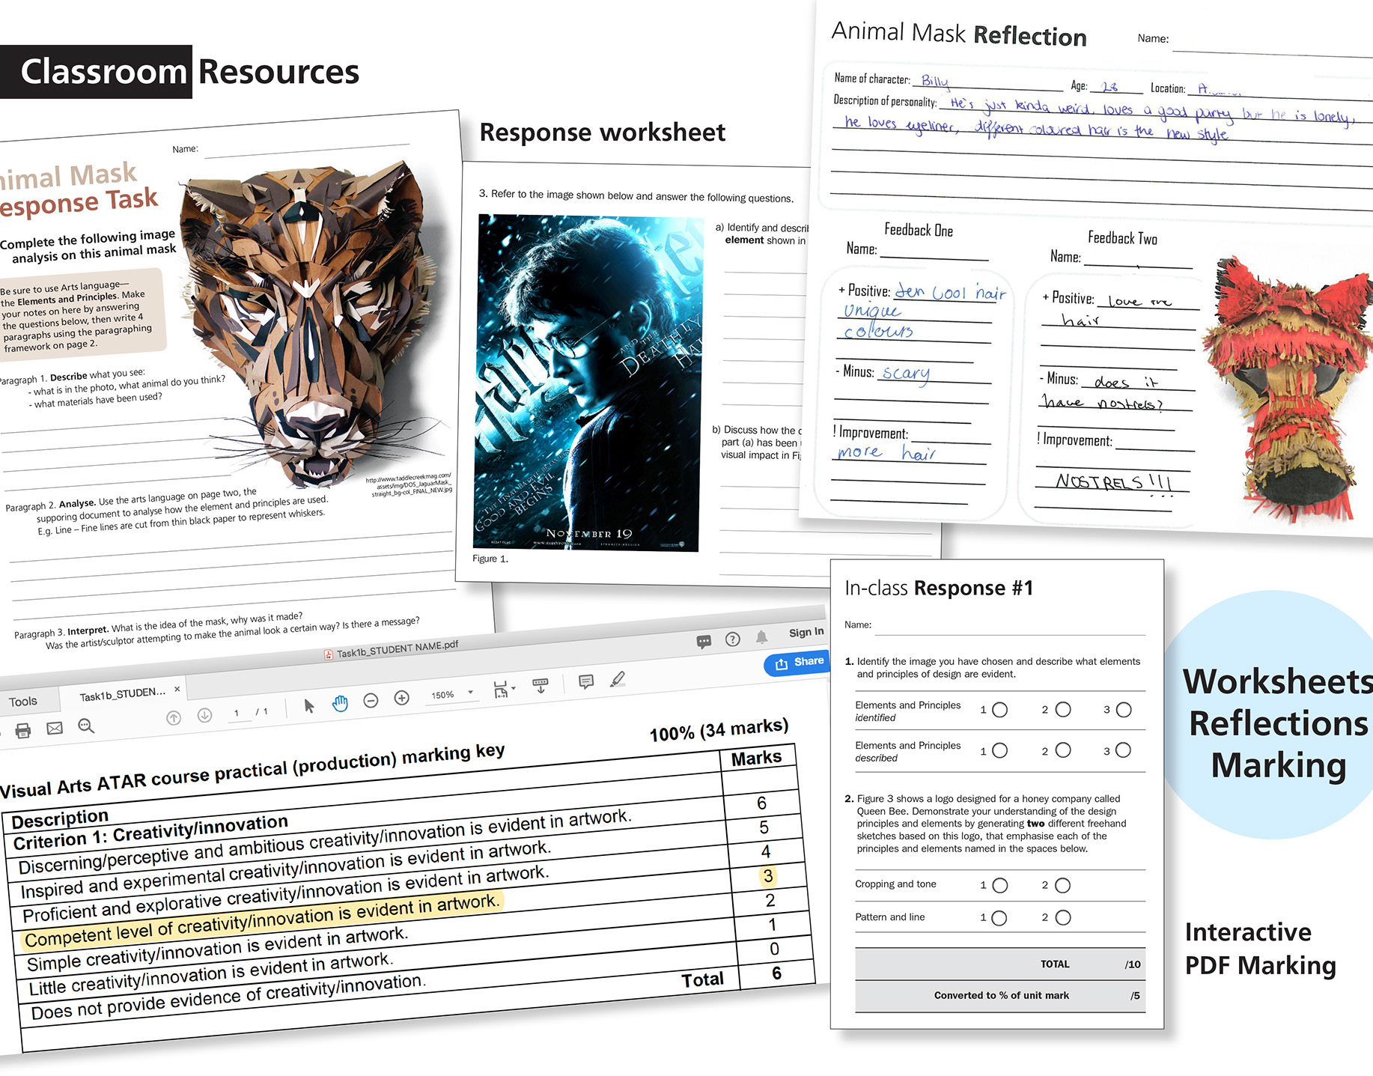The image size is (1373, 1076).
Task: Select 3 for Elements and Principles identified
Action: point(1124,709)
